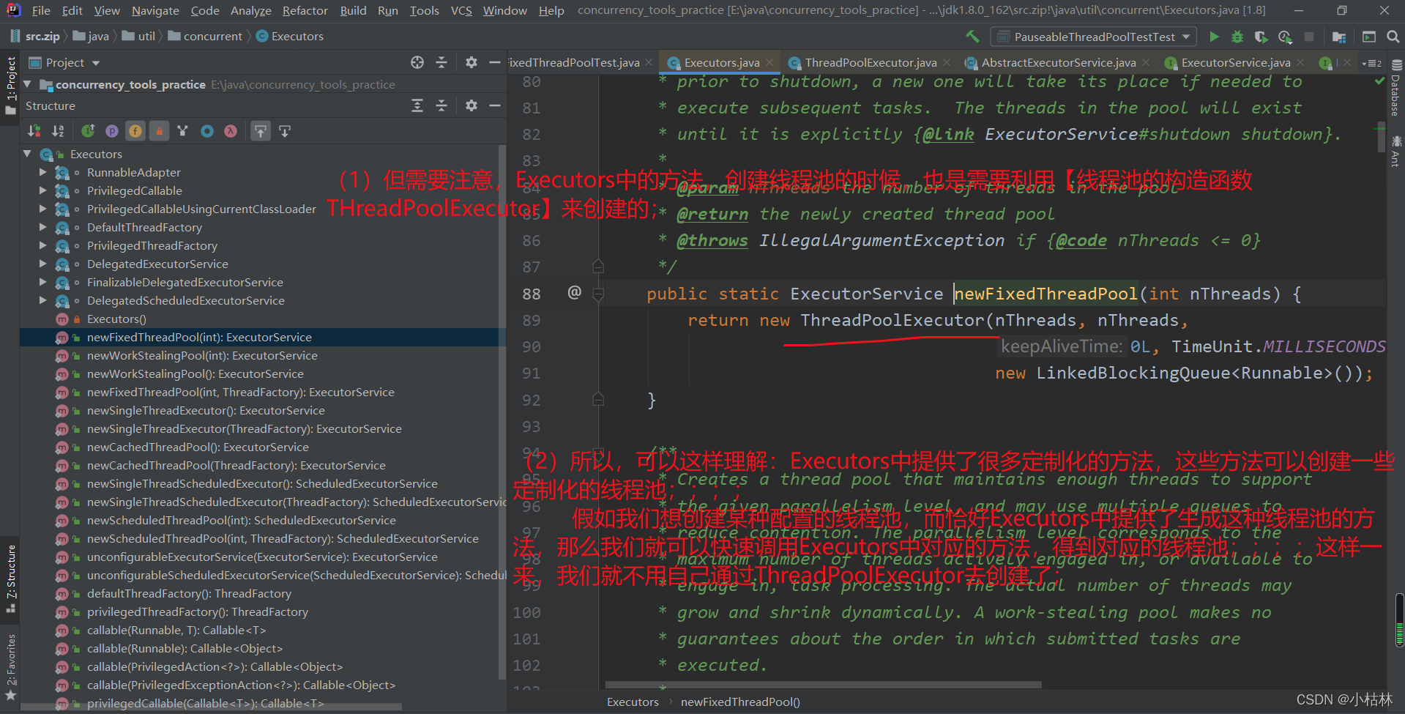Click the gutter @ icon on line 88

pos(575,293)
